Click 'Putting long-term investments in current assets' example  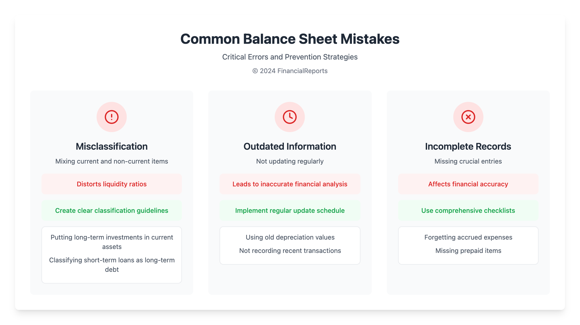(x=112, y=242)
